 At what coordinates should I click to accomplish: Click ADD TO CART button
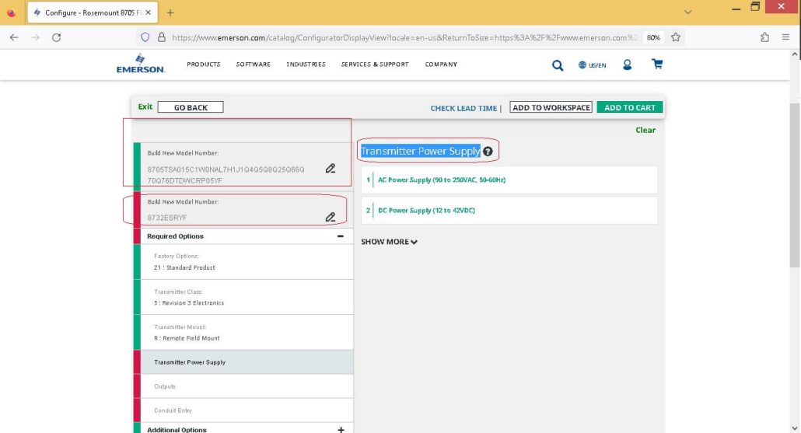(629, 107)
